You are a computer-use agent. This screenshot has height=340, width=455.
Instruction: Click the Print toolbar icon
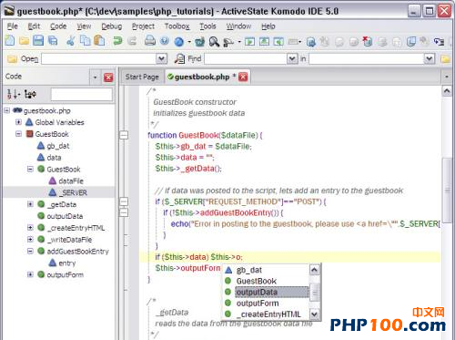[x=150, y=41]
